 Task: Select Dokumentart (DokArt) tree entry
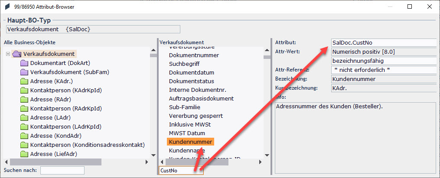(x=60, y=63)
